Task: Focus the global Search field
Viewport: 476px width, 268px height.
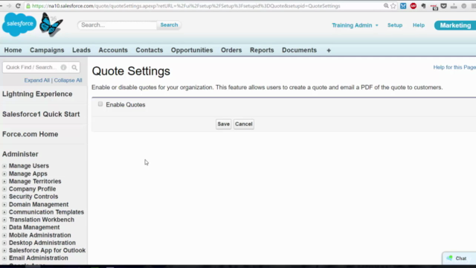Action: (118, 25)
